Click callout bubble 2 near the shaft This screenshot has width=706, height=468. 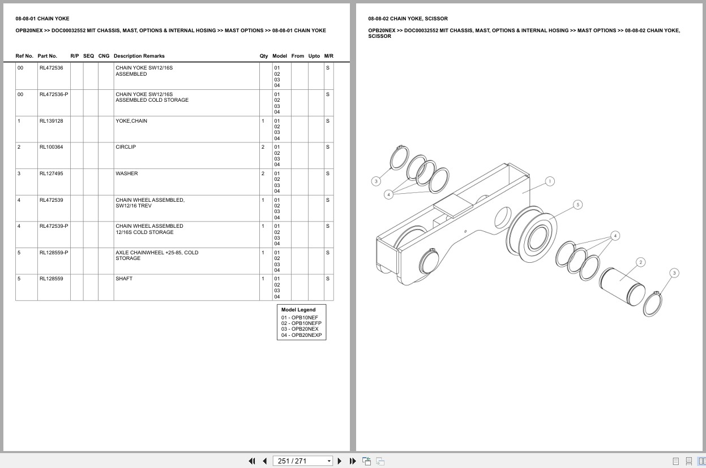point(640,262)
